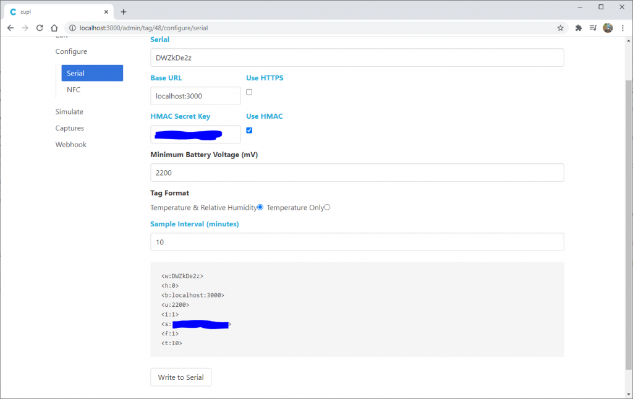The height and width of the screenshot is (399, 633).
Task: Open the media control icon
Action: 593,28
